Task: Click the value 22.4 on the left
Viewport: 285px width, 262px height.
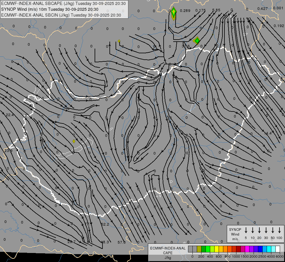Action: (x=10, y=115)
